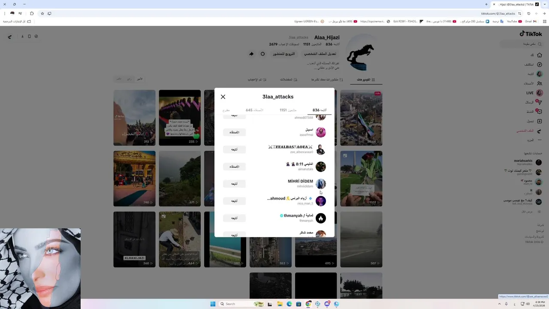Click the share profile arrow icon

click(x=251, y=54)
